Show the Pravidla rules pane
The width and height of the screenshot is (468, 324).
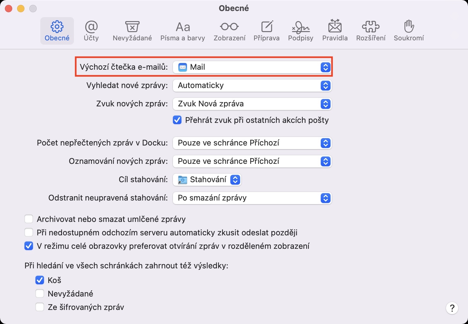point(335,31)
